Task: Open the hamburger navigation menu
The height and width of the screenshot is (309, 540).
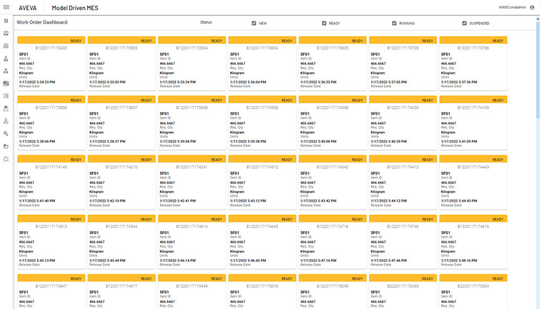Action: coord(6,8)
